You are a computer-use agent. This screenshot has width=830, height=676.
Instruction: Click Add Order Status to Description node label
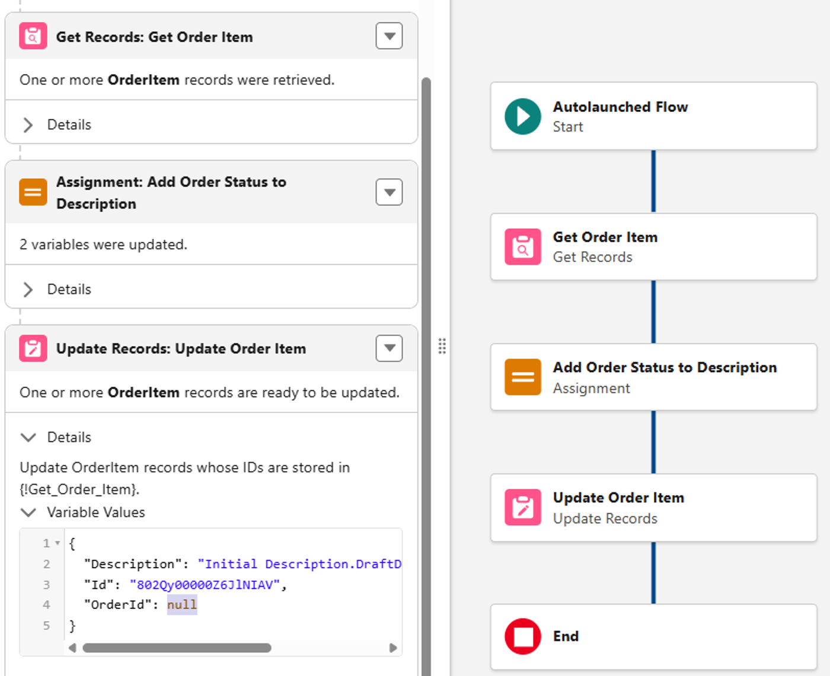pos(665,367)
